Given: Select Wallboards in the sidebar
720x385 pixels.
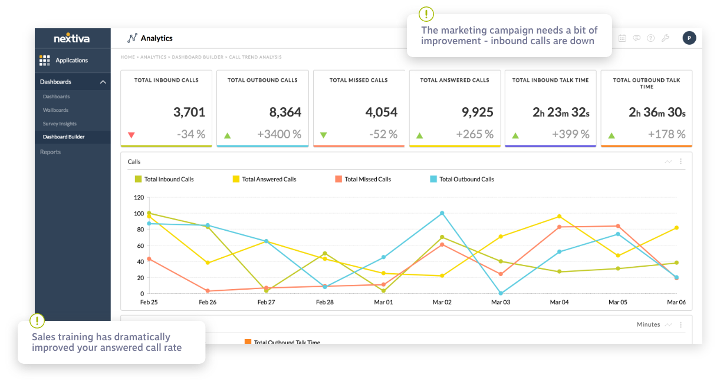Looking at the screenshot, I should (x=55, y=110).
